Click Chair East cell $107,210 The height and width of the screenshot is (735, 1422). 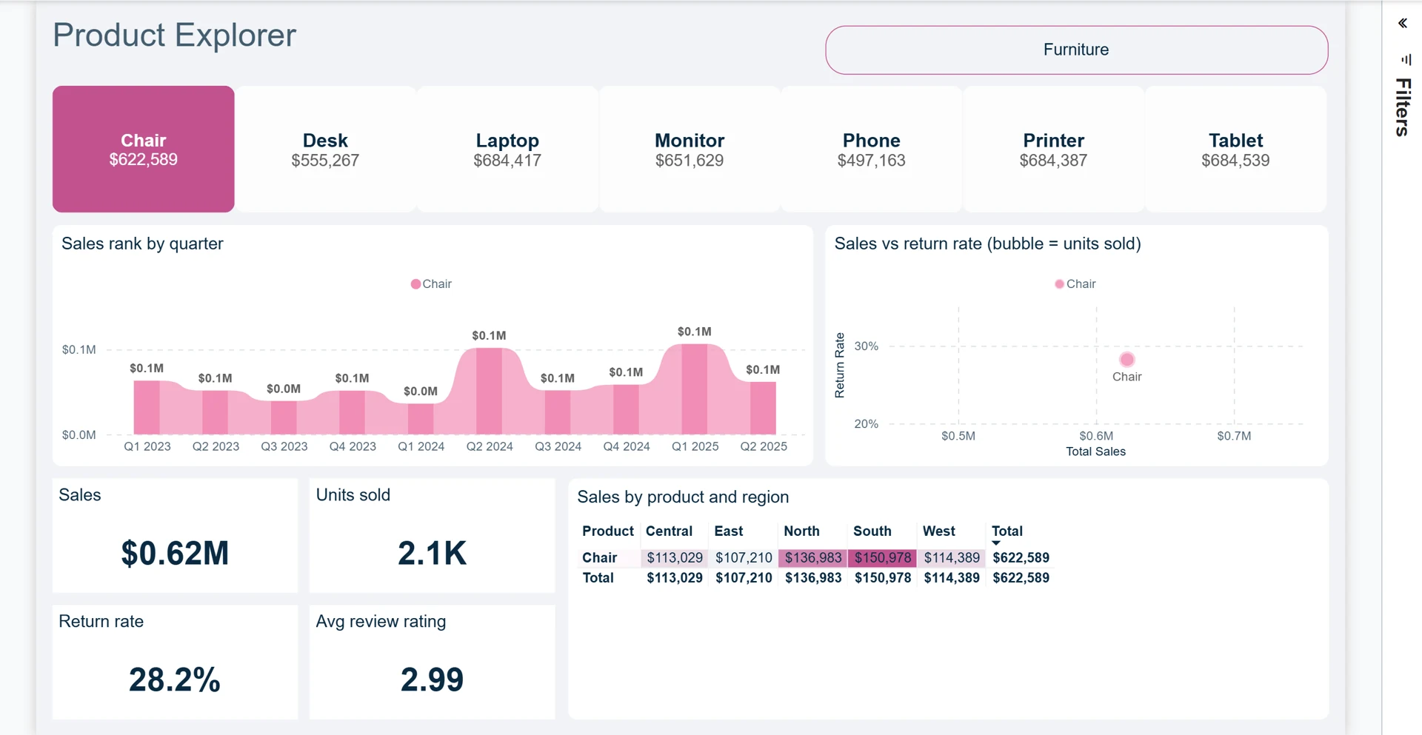point(744,558)
